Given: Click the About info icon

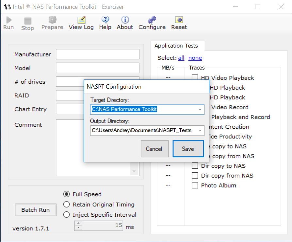Looking at the screenshot, I should (125, 20).
